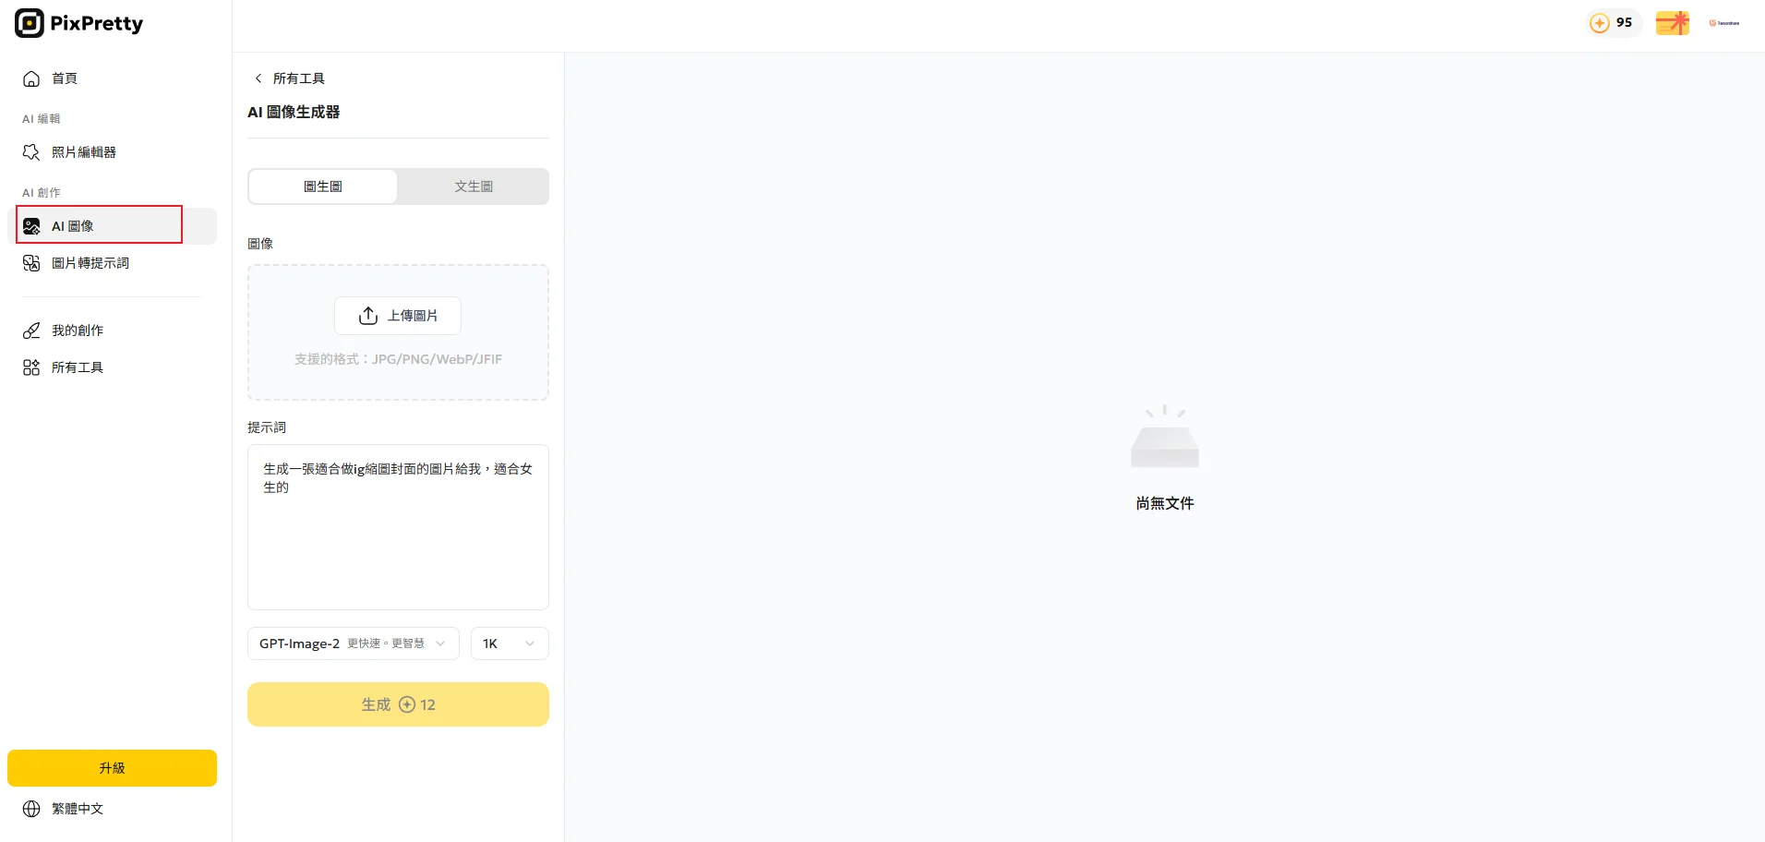Click the AI 圖像 sidebar icon

[31, 226]
